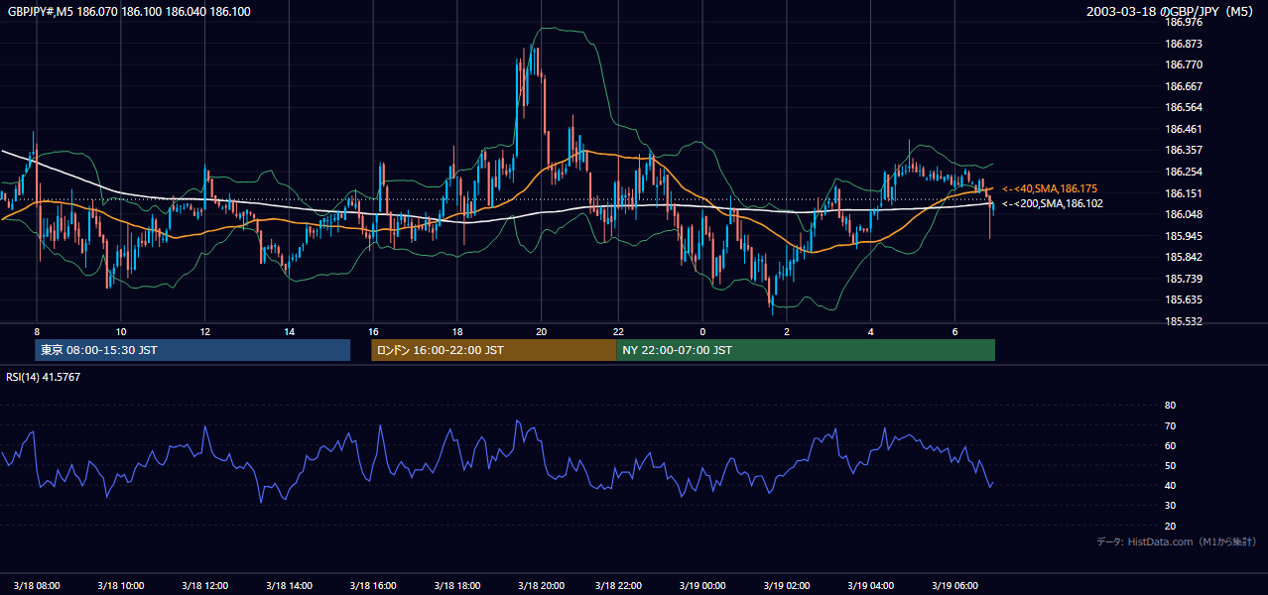Click the 3/18 20:00 bottom time label
The image size is (1268, 595).
point(540,585)
